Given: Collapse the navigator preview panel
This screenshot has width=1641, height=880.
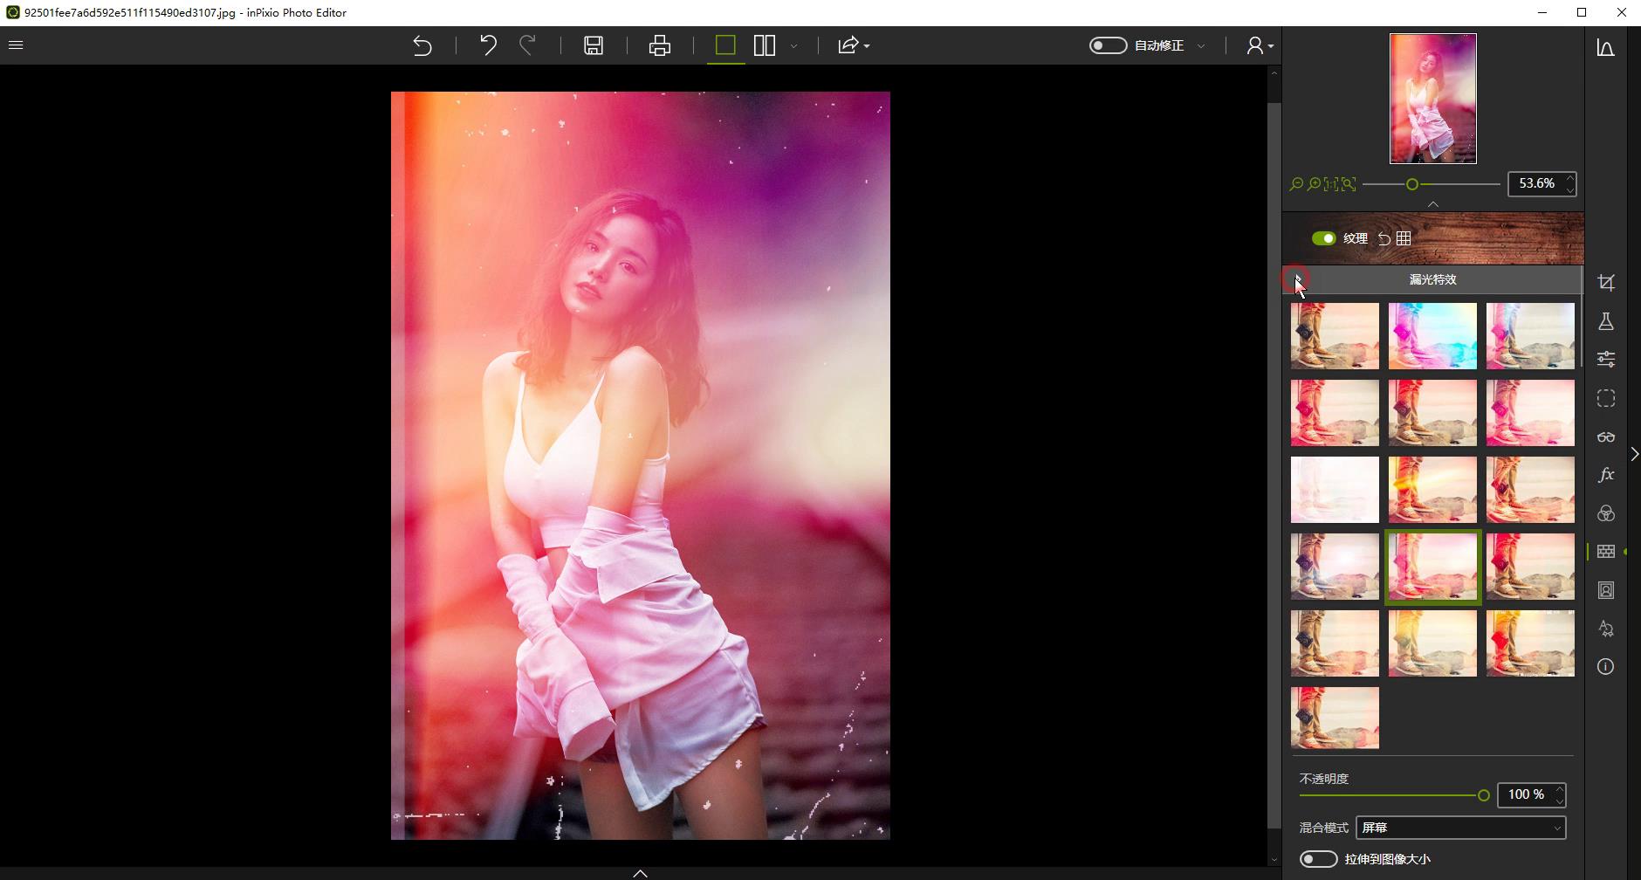Looking at the screenshot, I should pyautogui.click(x=1433, y=203).
